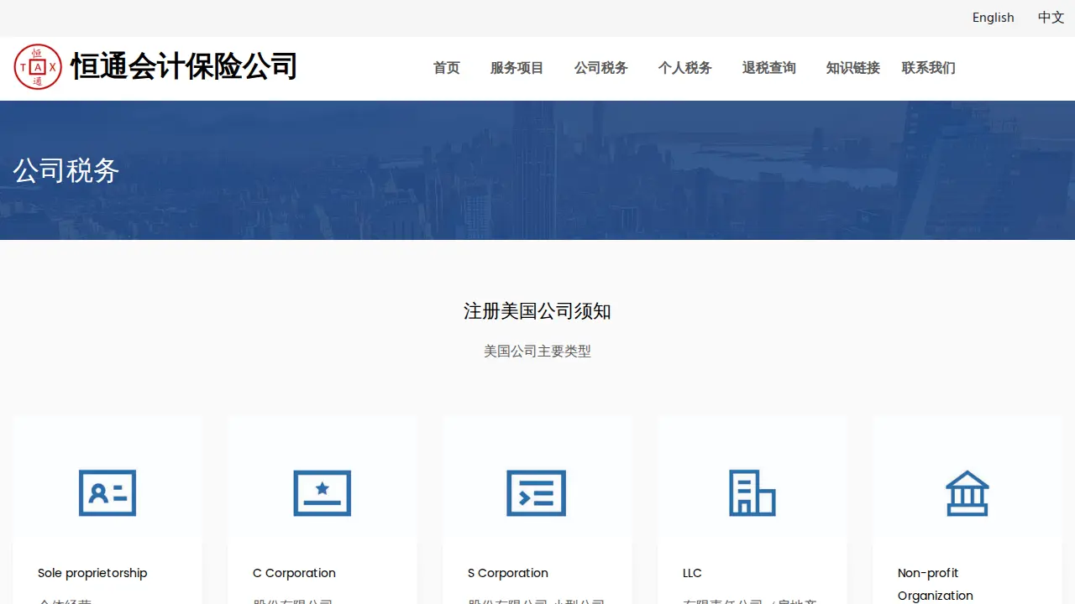Viewport: 1075px width, 604px height.
Task: Click the Non-profit Organization bank icon
Action: 967,492
